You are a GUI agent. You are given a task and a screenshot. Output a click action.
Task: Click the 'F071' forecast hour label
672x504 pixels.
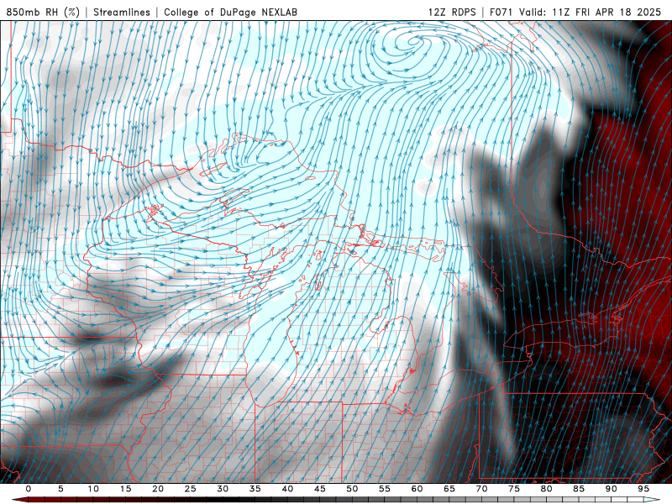[x=502, y=12]
